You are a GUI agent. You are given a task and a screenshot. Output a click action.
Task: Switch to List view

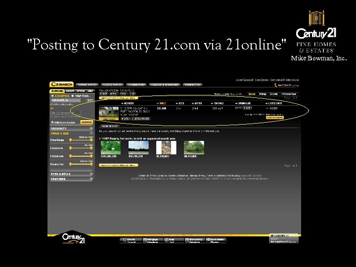[252, 94]
